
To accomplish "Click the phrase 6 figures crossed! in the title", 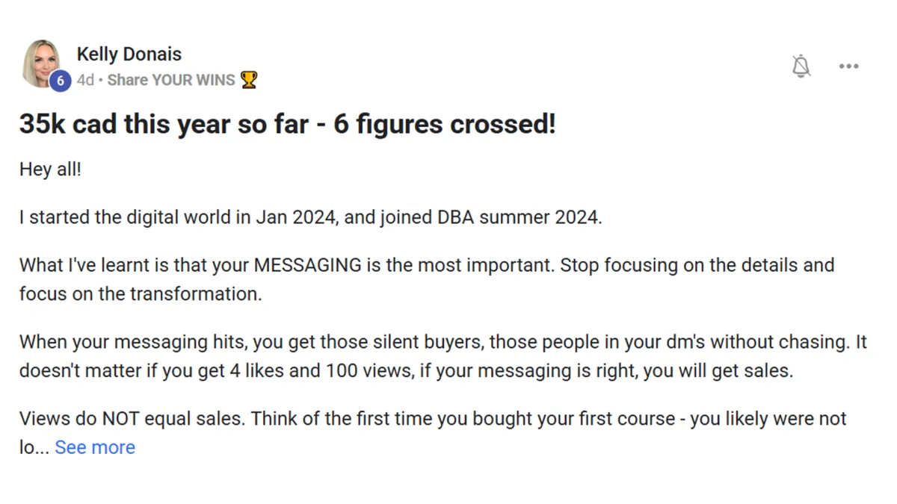I will [445, 124].
